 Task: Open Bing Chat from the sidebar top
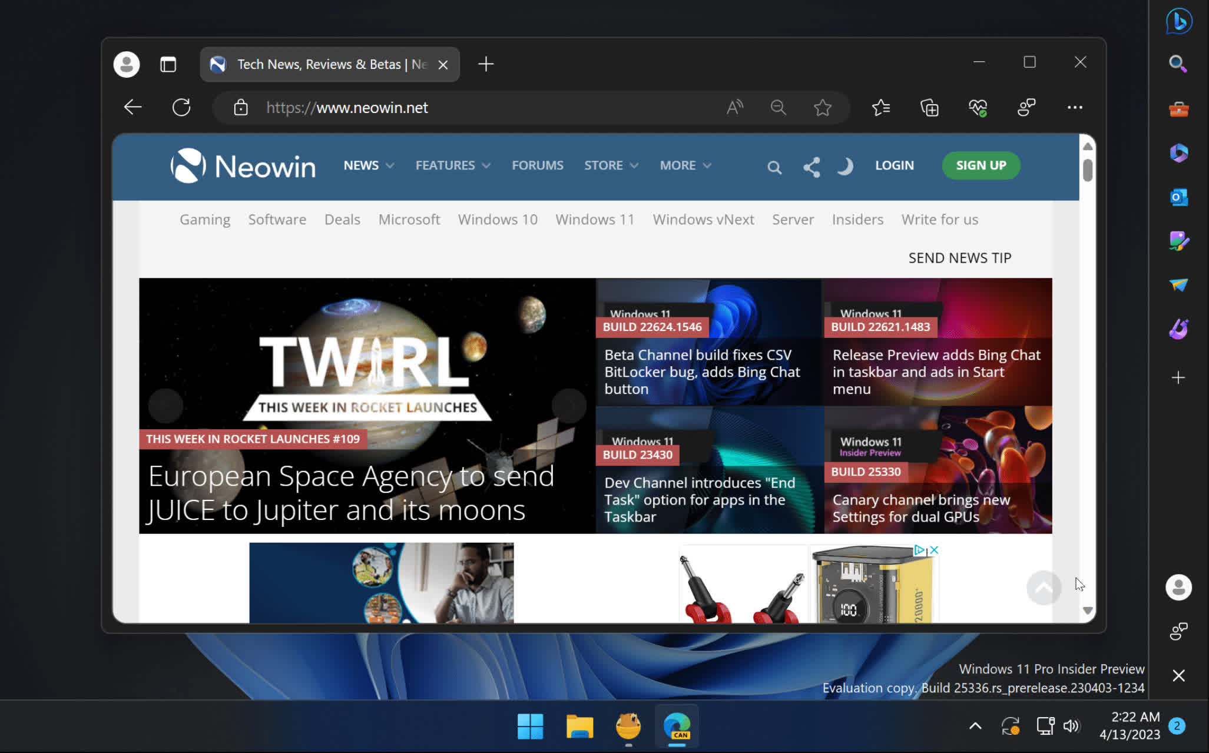[x=1179, y=21]
